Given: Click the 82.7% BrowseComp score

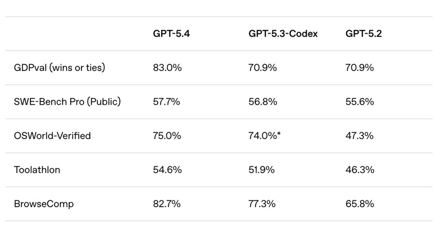Looking at the screenshot, I should pos(167,204).
